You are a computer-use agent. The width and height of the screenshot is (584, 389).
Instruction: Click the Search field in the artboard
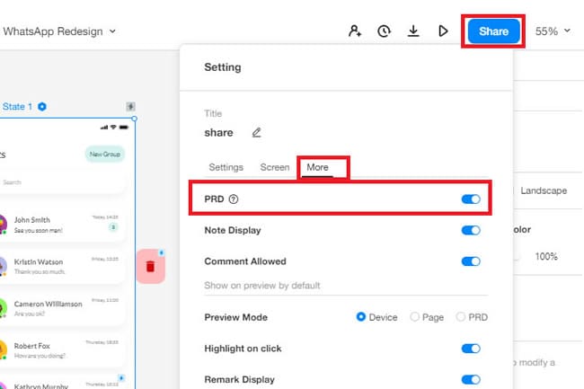coord(61,182)
